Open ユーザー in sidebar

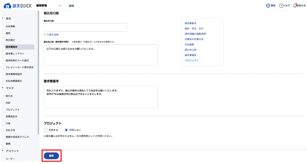[x=10, y=159]
